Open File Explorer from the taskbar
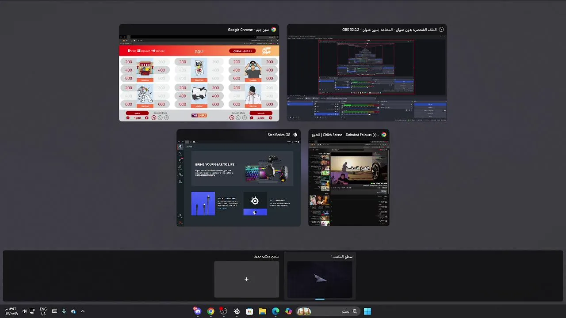Image resolution: width=566 pixels, height=318 pixels. coord(263,311)
